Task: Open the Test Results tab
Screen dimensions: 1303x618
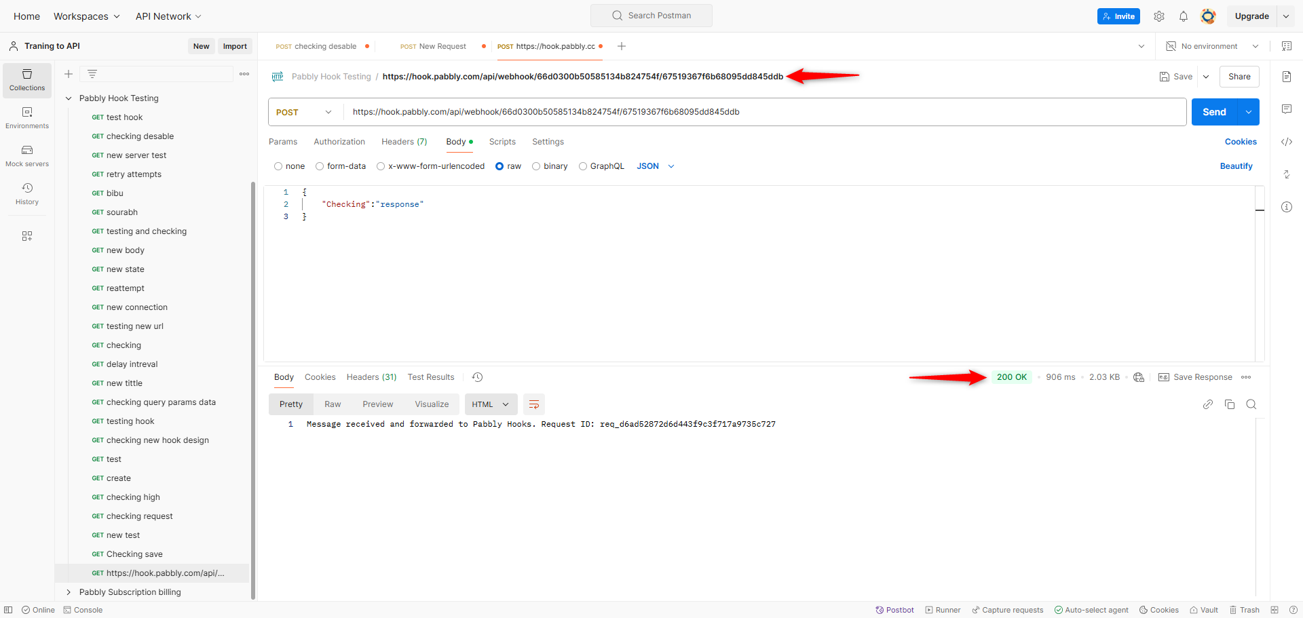Action: 431,377
